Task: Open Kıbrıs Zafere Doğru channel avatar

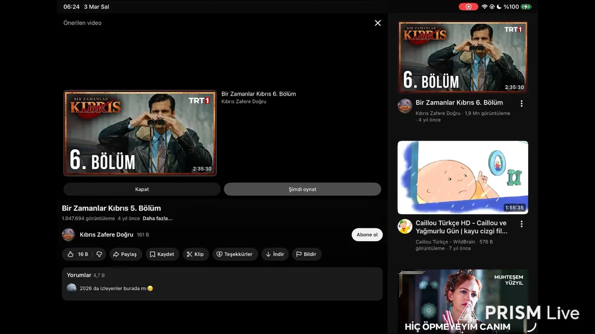Action: pyautogui.click(x=68, y=235)
